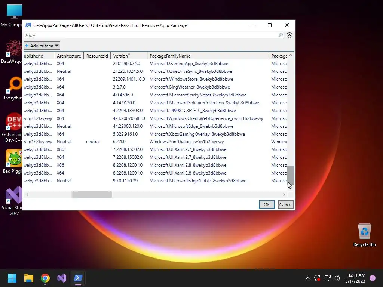Show hidden system tray icons

point(308,278)
